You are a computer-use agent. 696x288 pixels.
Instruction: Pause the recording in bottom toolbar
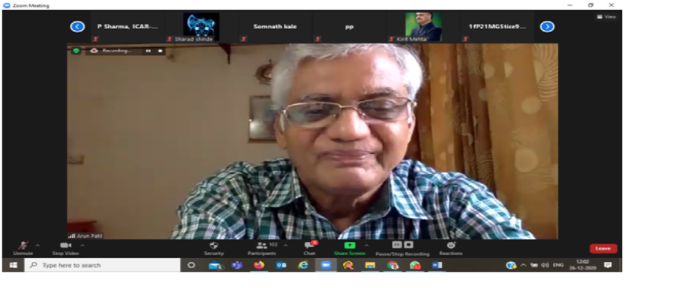(x=397, y=245)
